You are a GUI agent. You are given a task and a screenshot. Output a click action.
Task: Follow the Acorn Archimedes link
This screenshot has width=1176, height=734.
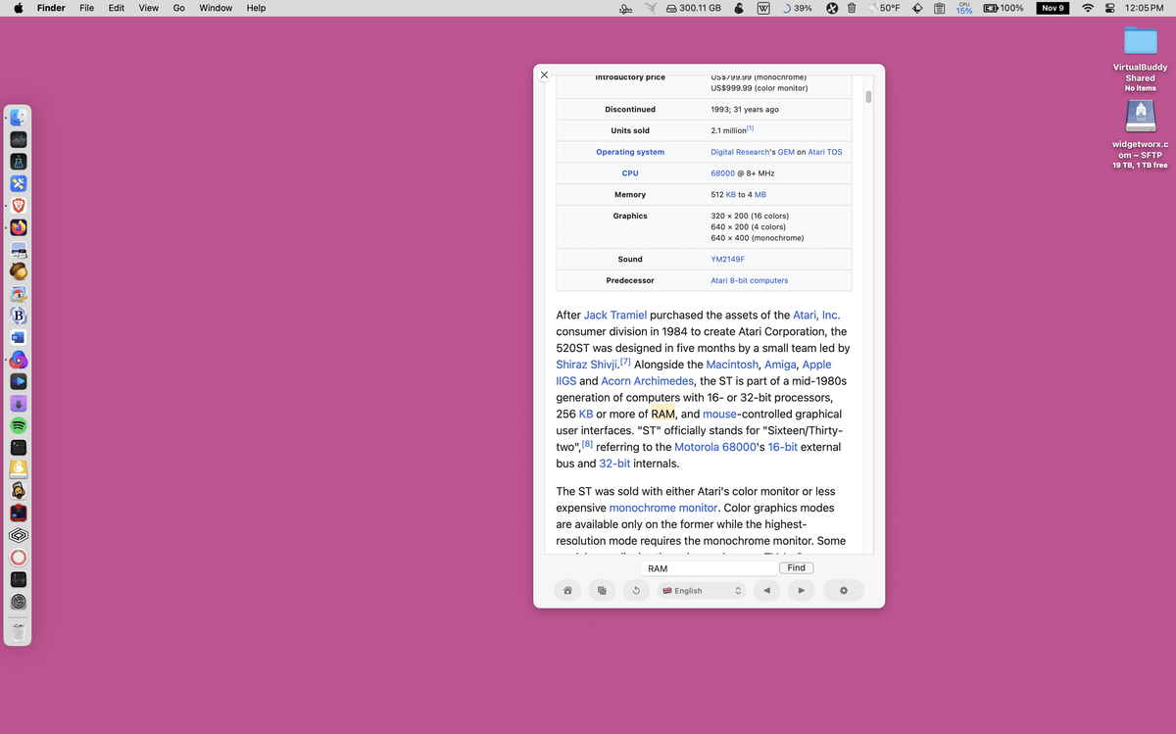[647, 381]
